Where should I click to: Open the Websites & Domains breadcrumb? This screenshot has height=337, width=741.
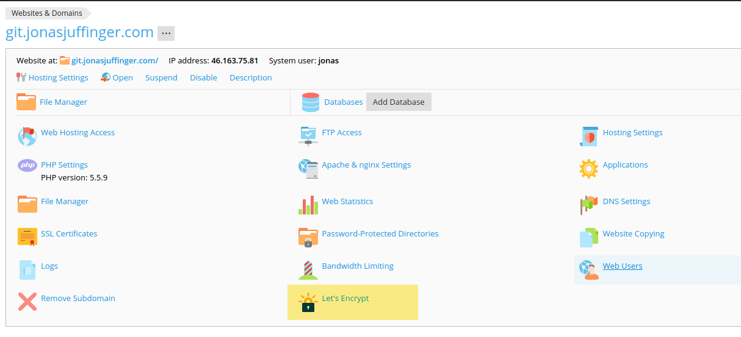47,13
